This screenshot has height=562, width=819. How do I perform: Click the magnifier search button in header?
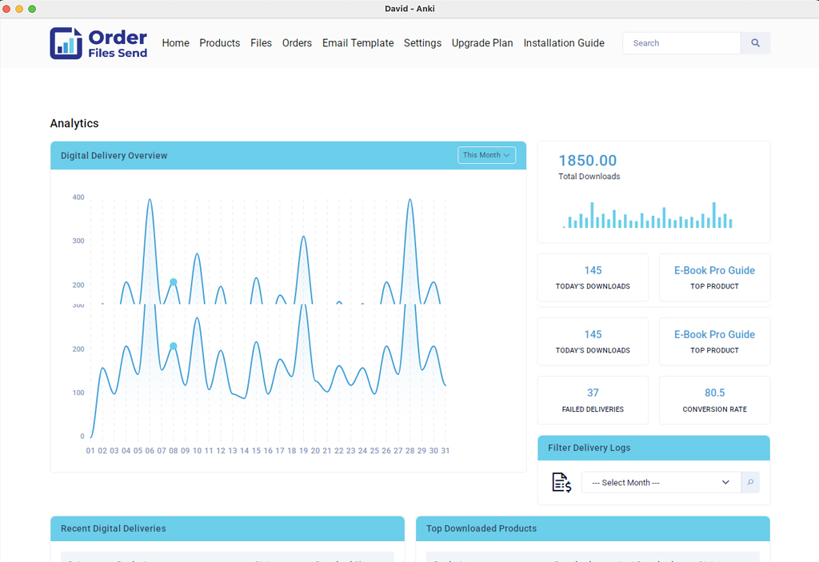click(x=755, y=43)
